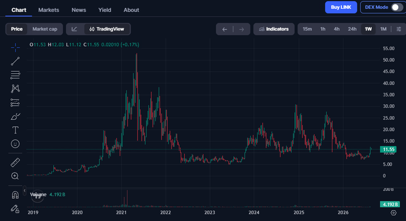Select the Text annotation tool

16,130
